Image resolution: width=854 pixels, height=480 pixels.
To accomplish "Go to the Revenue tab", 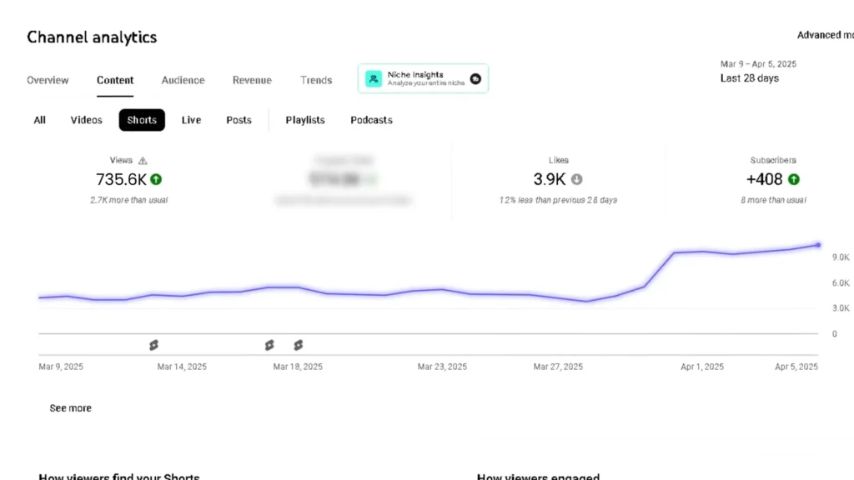I will [x=252, y=80].
